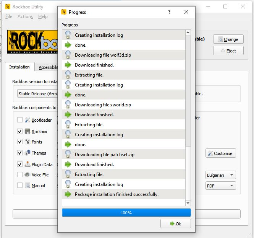
Task: Enable the Bootloader checkbox
Action: [20, 120]
